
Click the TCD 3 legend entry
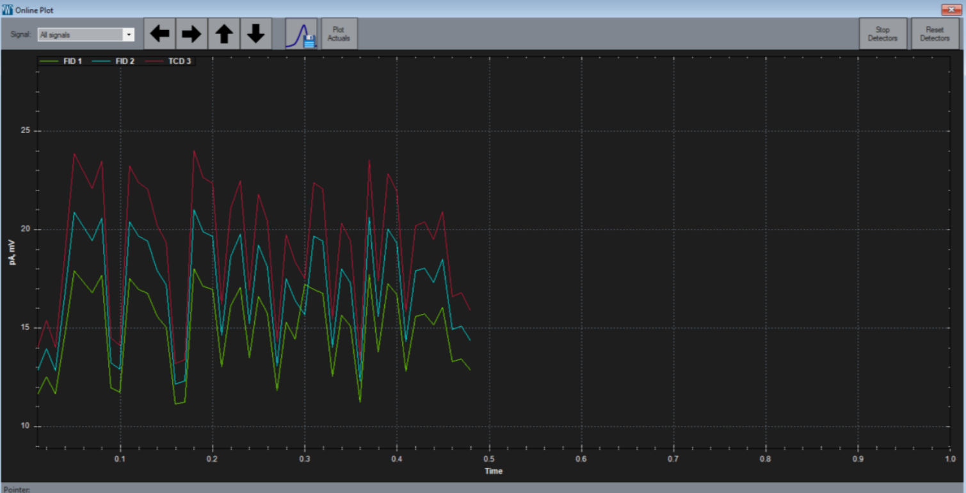click(168, 61)
